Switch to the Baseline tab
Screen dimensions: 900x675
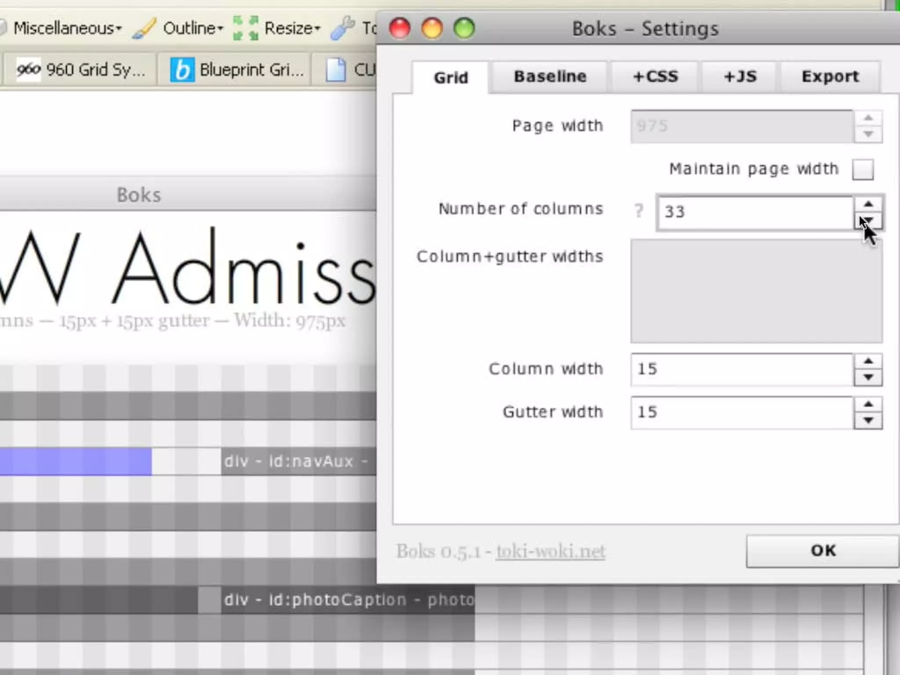(x=550, y=77)
